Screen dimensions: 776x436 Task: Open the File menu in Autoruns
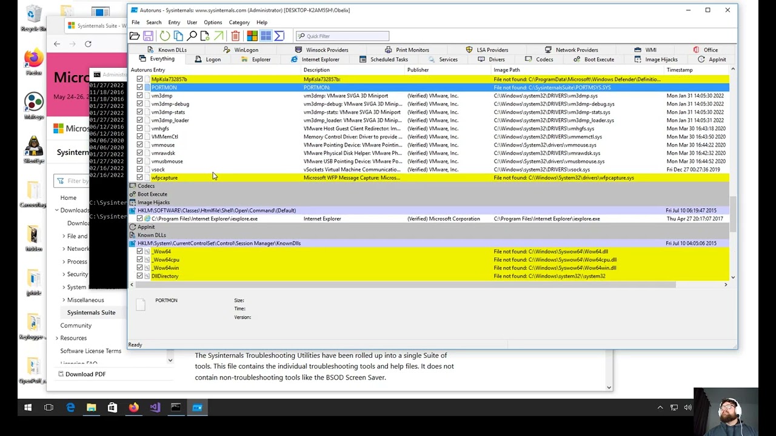click(x=136, y=22)
